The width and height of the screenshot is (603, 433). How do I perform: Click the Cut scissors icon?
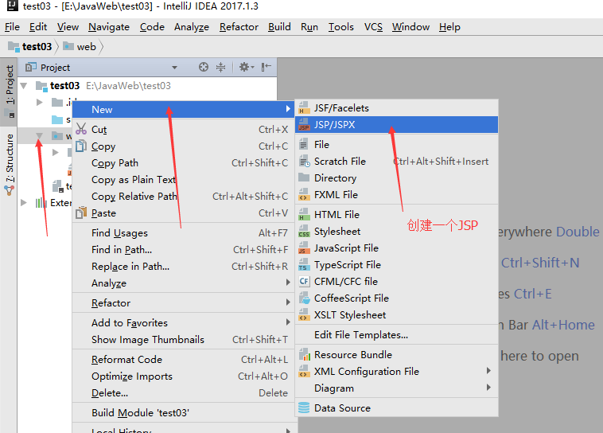[x=80, y=130]
